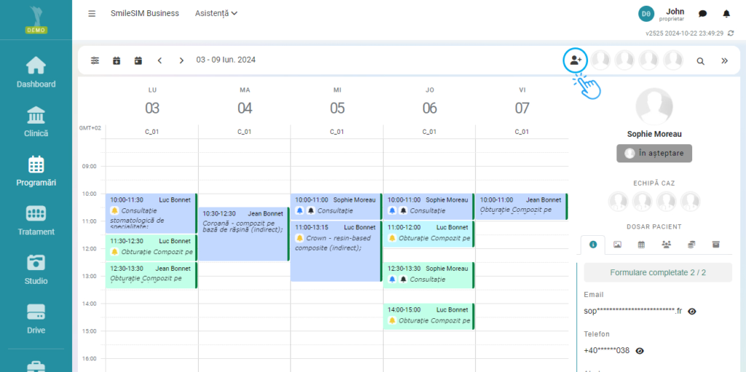Toggle the În așteptare status
The height and width of the screenshot is (372, 746).
(x=653, y=154)
